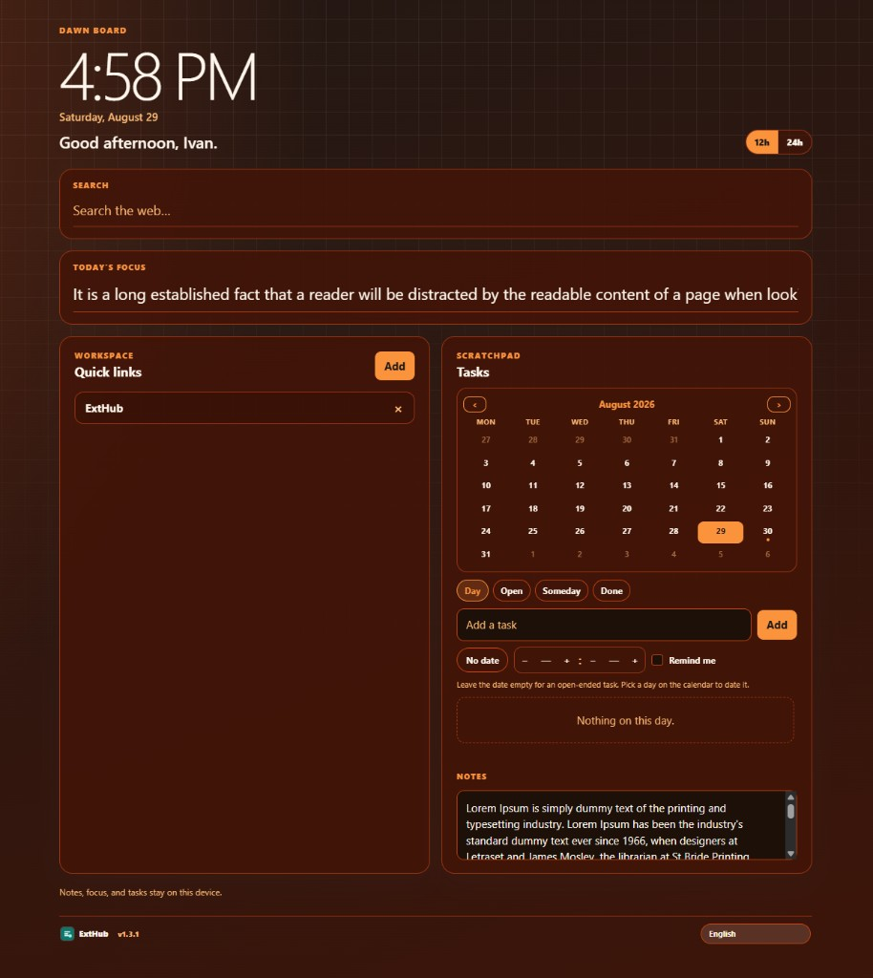Add a new quick link

(394, 366)
